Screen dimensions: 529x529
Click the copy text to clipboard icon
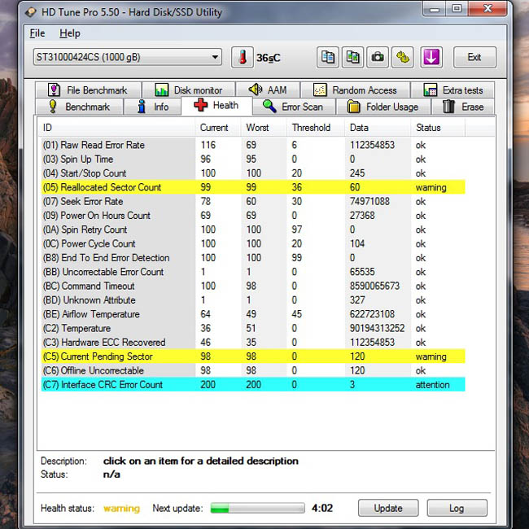coord(328,57)
